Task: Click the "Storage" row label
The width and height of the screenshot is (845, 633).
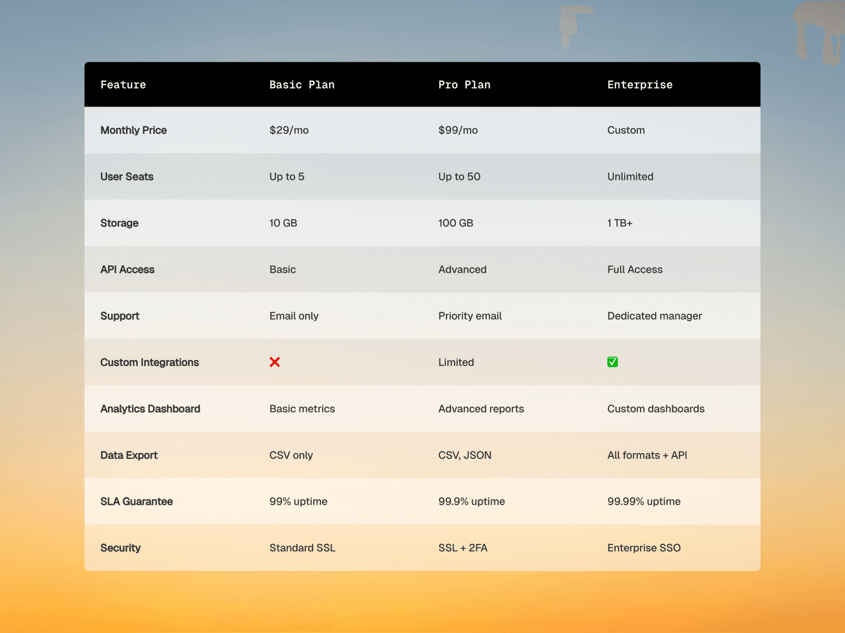Action: coord(119,223)
